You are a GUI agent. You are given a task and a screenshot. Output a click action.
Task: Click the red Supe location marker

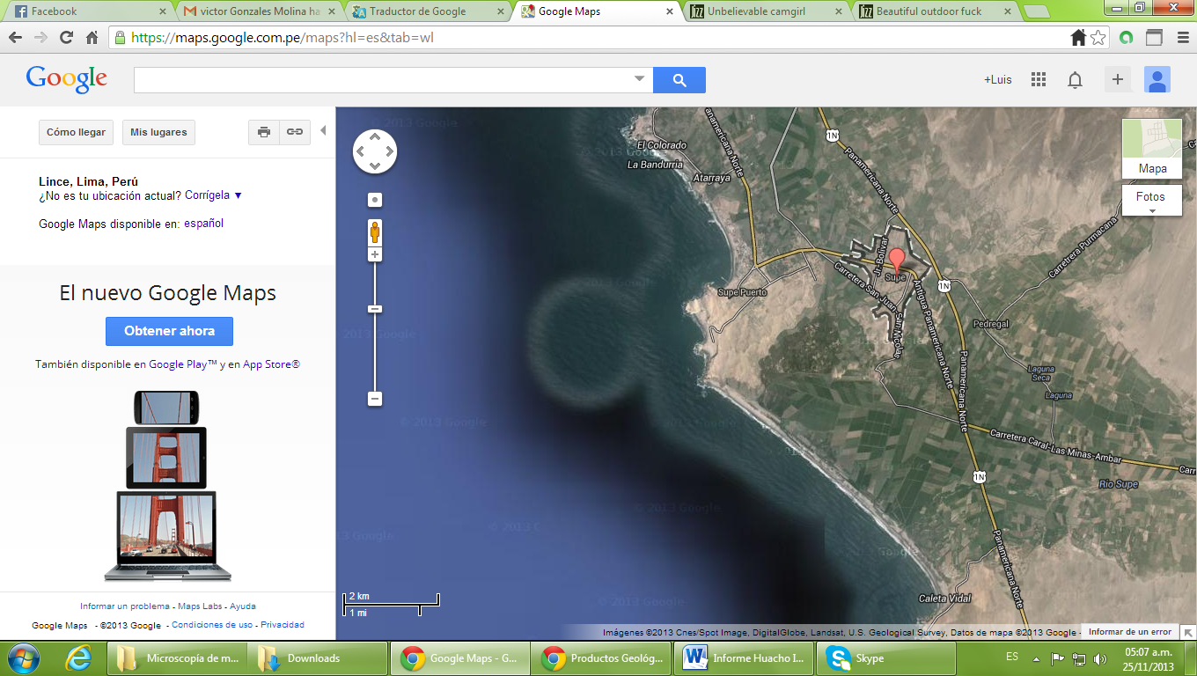click(x=896, y=262)
